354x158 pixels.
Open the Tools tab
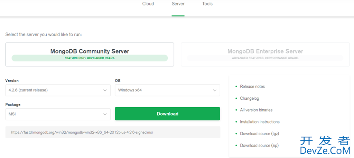coord(207,4)
